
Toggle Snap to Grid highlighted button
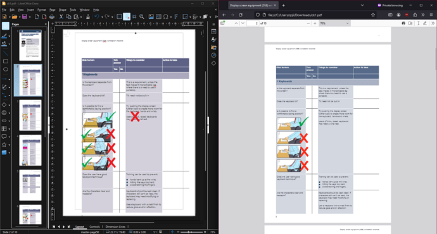tap(127, 16)
